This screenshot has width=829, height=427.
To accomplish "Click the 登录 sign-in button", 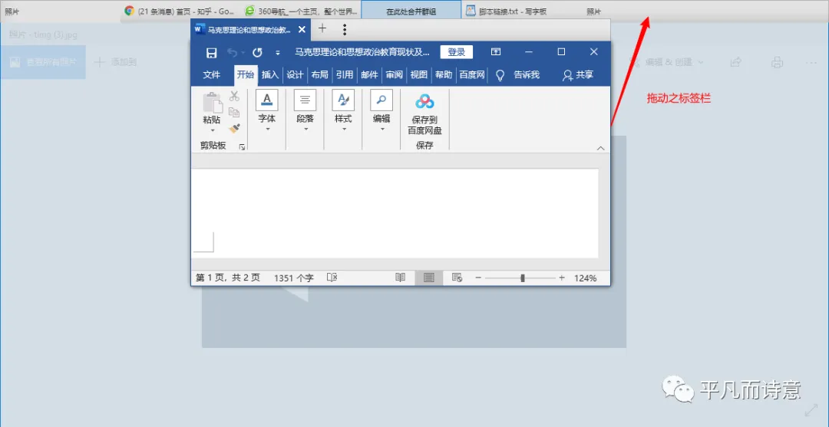I will click(456, 51).
